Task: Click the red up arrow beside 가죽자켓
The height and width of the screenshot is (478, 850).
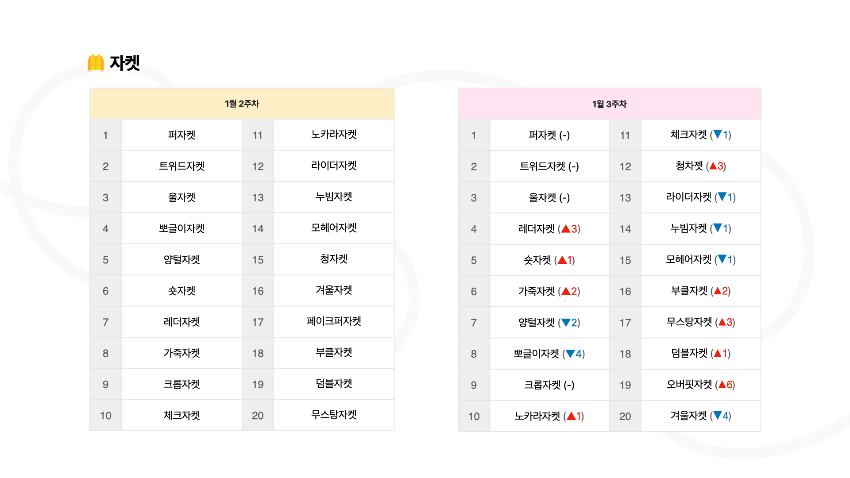Action: click(566, 291)
